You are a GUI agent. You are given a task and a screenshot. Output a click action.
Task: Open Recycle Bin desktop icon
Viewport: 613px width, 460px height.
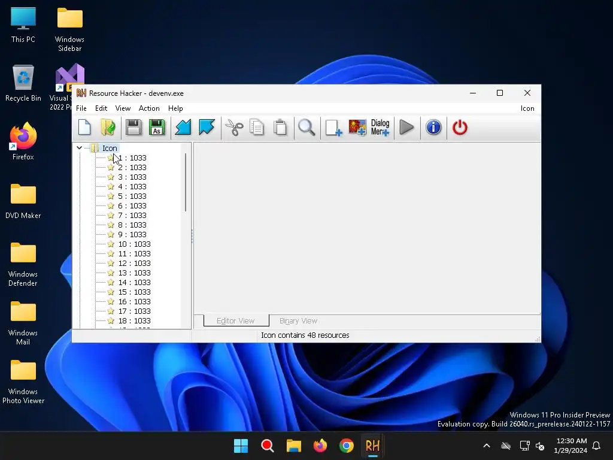click(x=23, y=83)
